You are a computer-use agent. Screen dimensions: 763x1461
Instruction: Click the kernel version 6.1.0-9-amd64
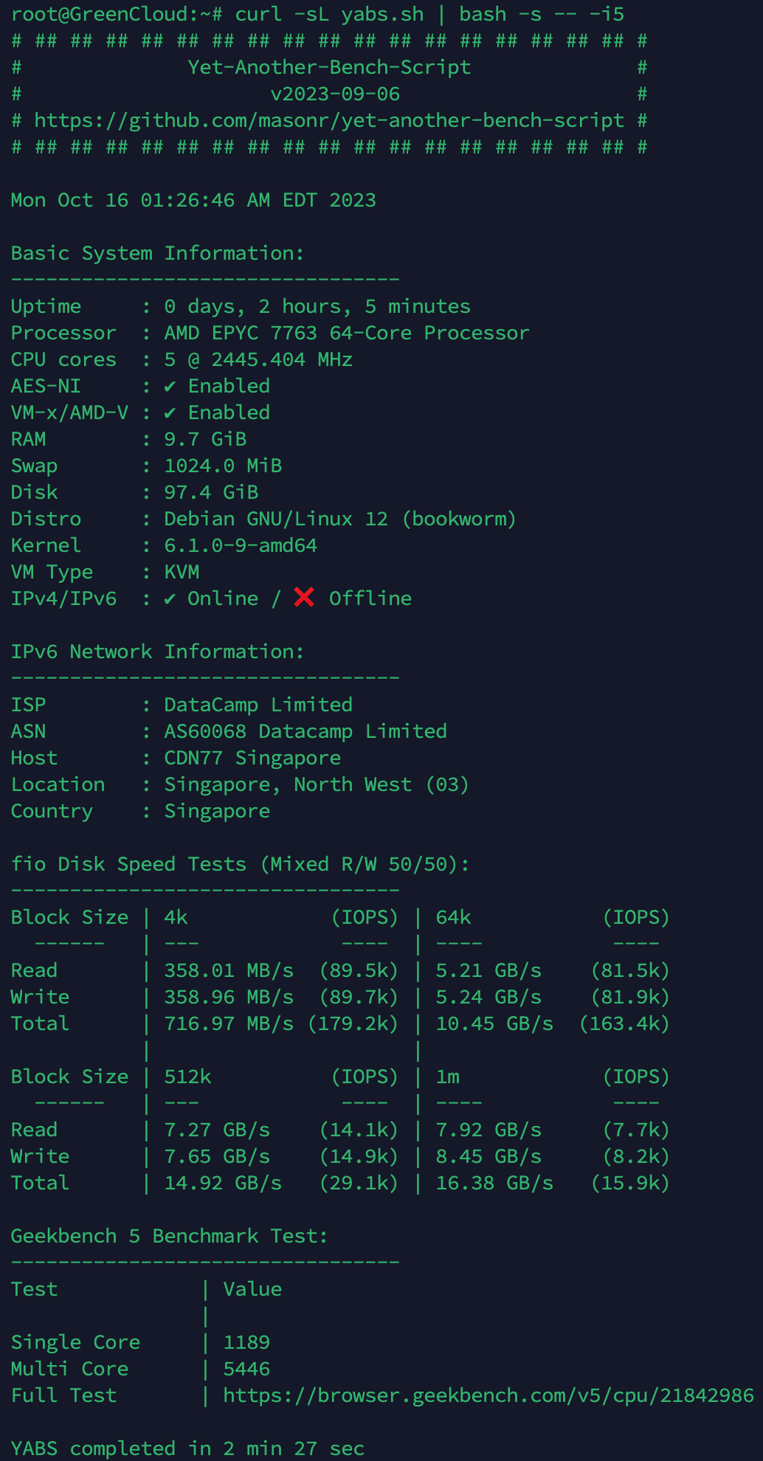click(x=241, y=545)
